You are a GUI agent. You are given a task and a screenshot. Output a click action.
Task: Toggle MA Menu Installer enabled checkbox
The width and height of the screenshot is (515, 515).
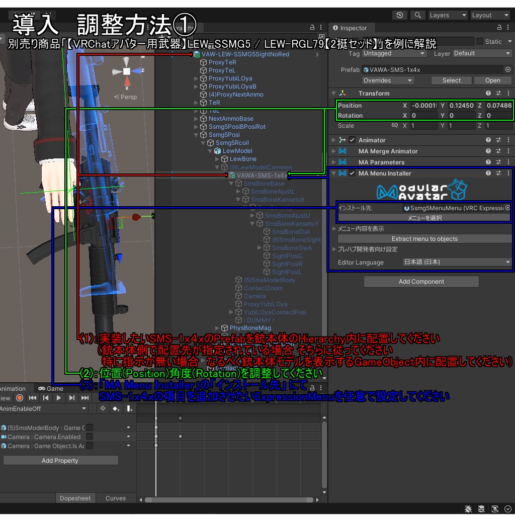coord(352,173)
